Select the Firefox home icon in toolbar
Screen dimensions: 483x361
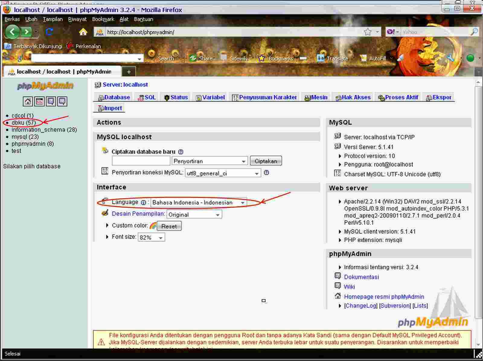pyautogui.click(x=82, y=31)
